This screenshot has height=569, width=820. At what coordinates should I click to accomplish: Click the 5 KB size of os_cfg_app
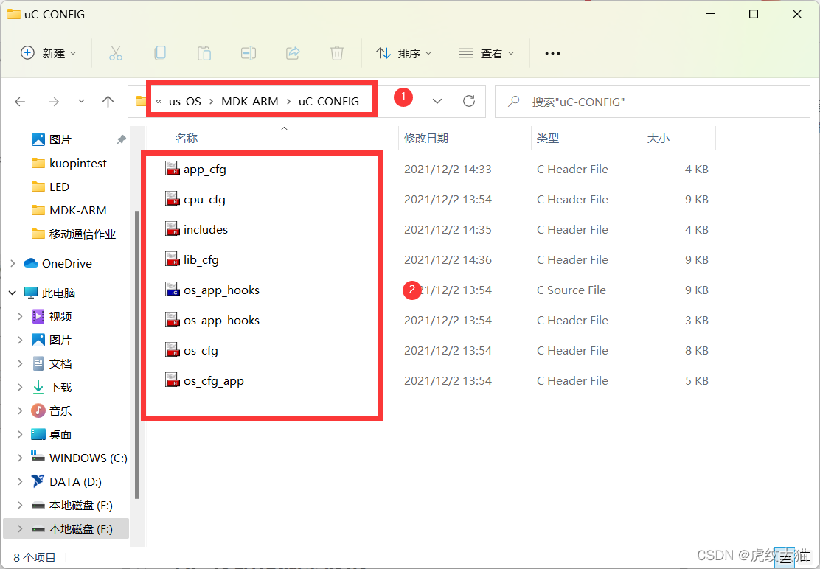click(x=697, y=381)
